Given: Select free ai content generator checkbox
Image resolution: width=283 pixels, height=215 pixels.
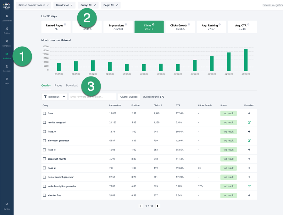Looking at the screenshot, I should (44, 177).
